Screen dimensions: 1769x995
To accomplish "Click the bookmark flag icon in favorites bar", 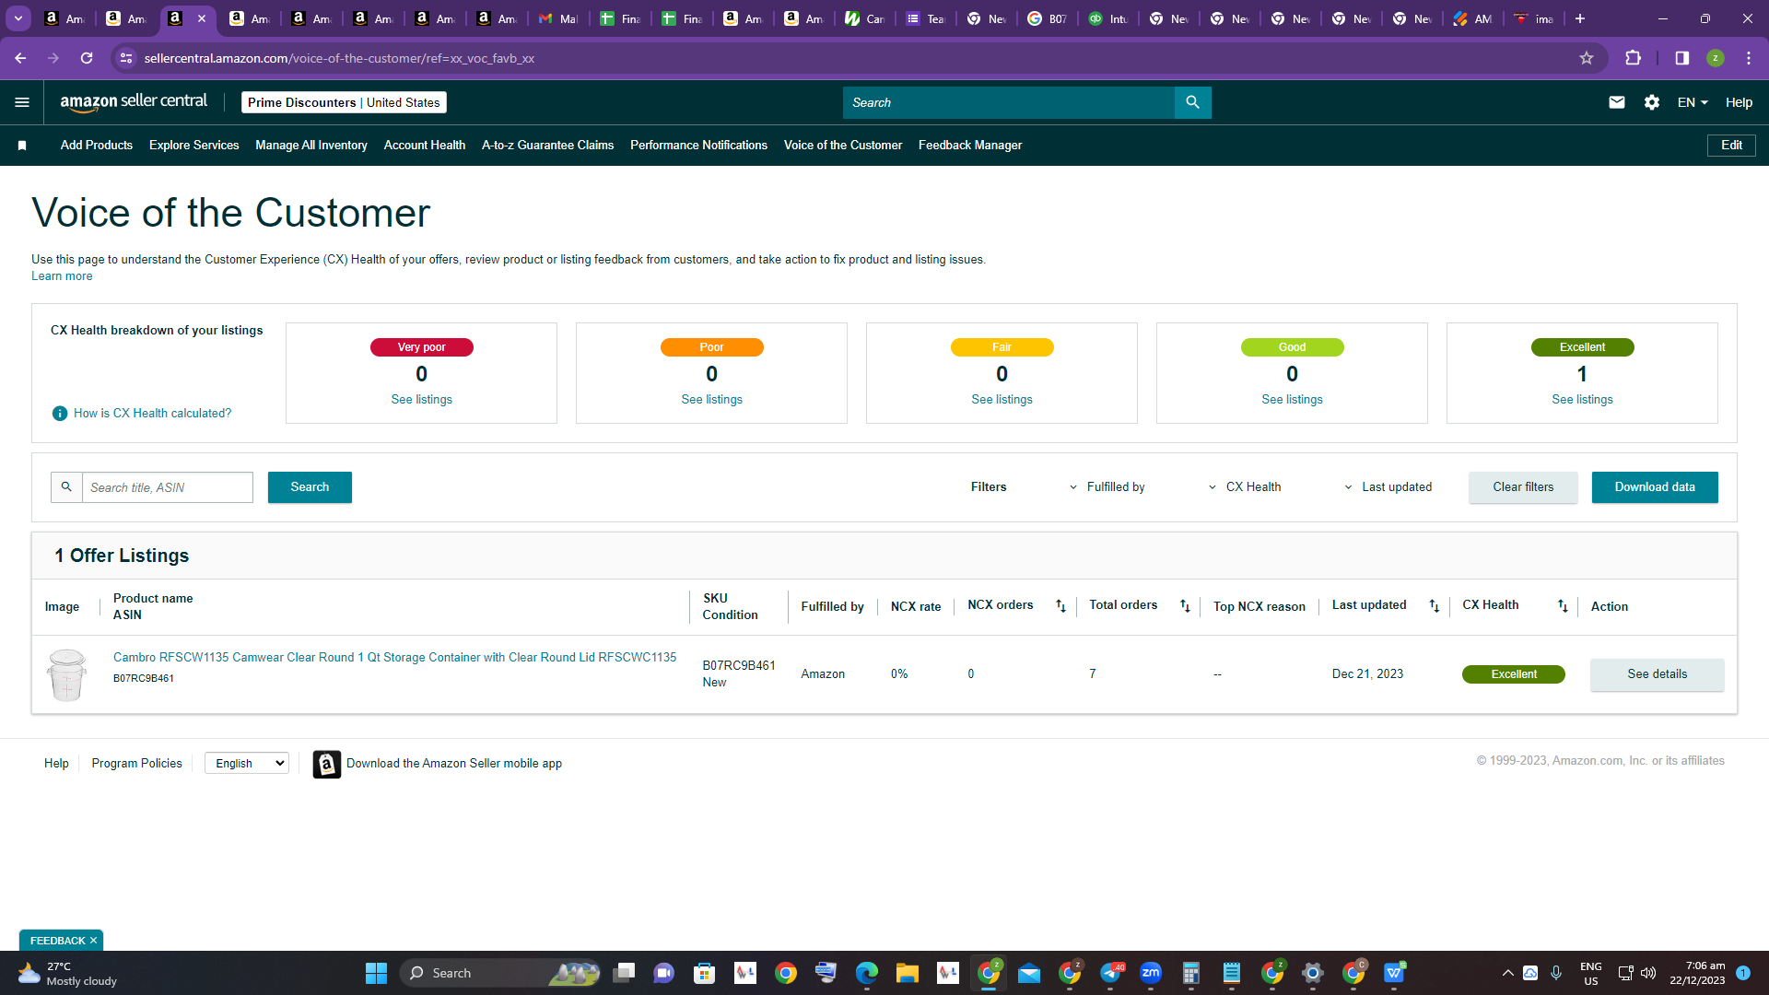I will (x=22, y=146).
